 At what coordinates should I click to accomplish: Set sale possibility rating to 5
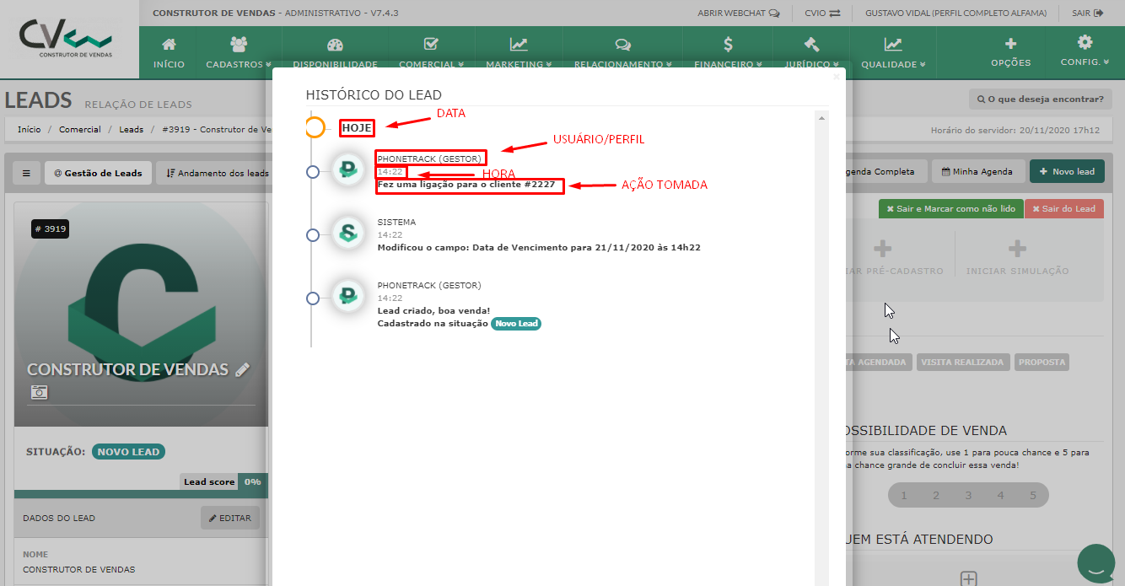1033,495
